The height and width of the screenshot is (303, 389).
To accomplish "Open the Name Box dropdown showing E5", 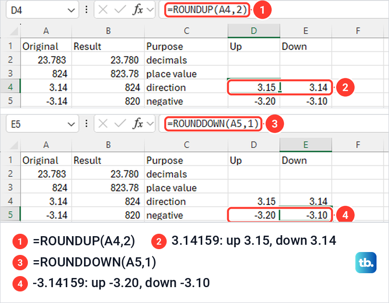I will (71, 124).
